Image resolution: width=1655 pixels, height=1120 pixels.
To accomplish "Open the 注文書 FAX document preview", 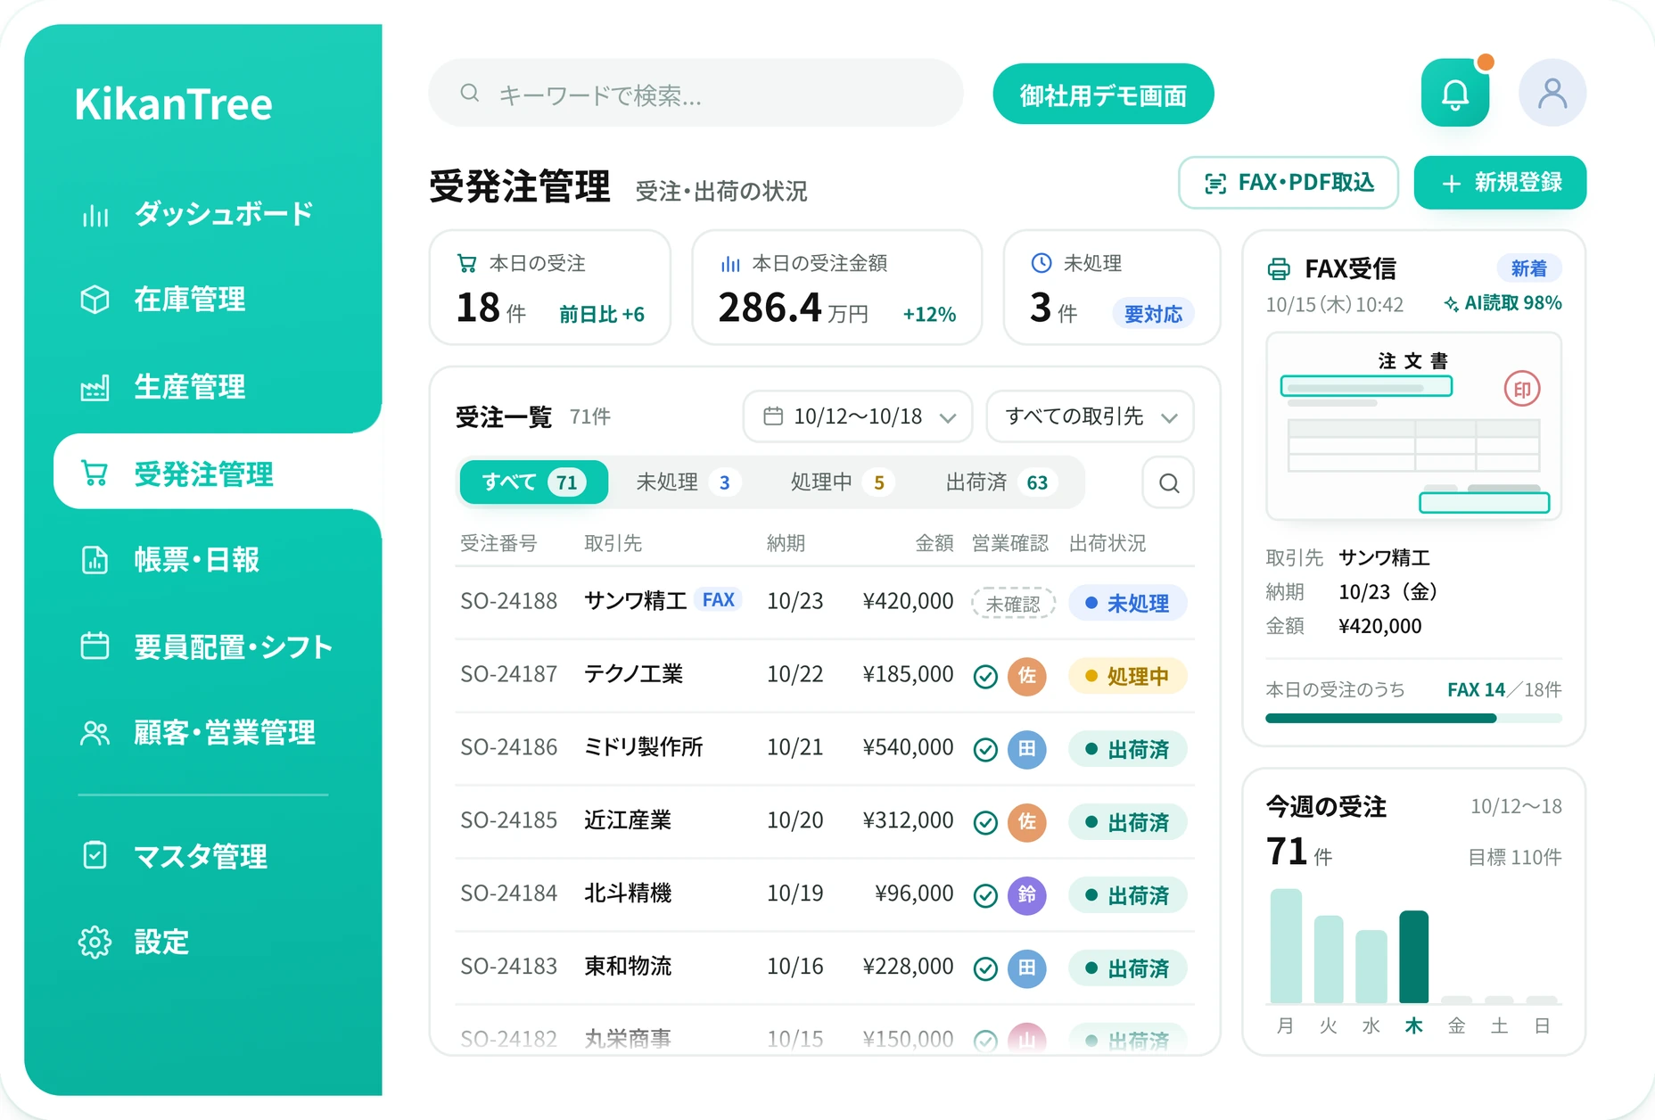I will [1413, 426].
